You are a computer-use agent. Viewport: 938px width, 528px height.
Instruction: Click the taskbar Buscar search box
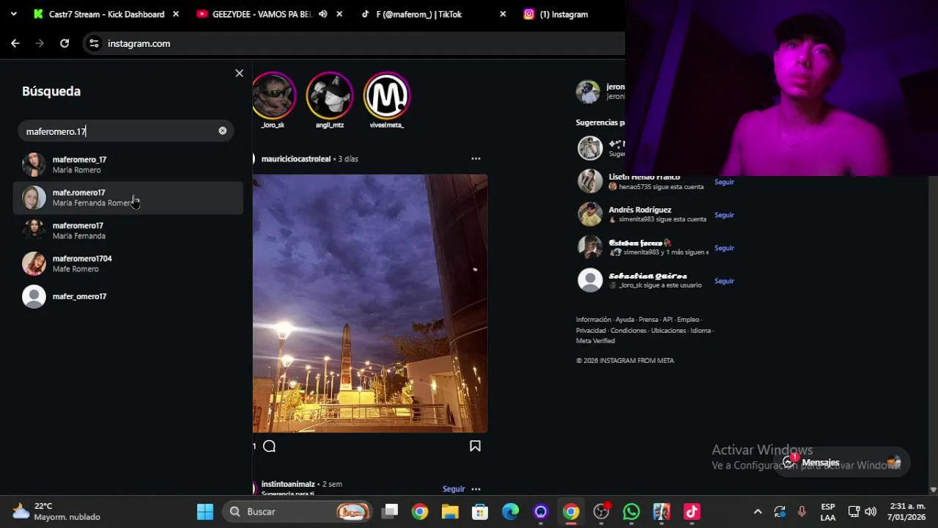(298, 511)
